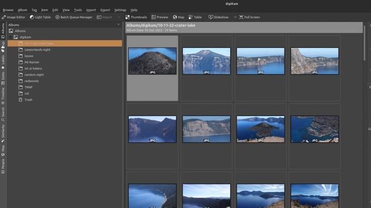This screenshot has width=371, height=208.
Task: Select the Wizard Island thumbnail
Action: [260, 129]
